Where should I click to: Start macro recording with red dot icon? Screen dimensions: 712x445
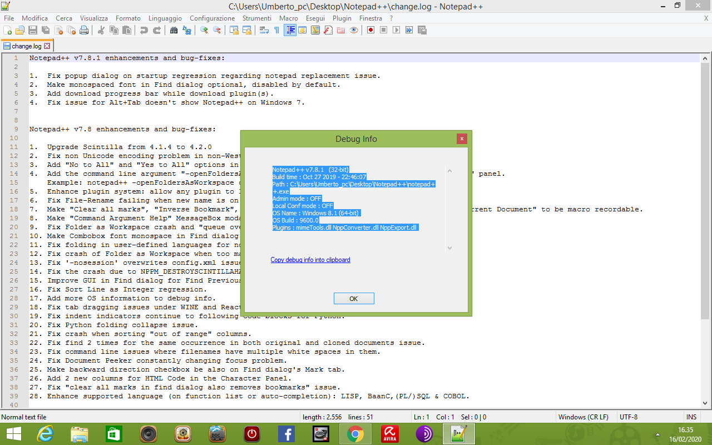point(370,30)
